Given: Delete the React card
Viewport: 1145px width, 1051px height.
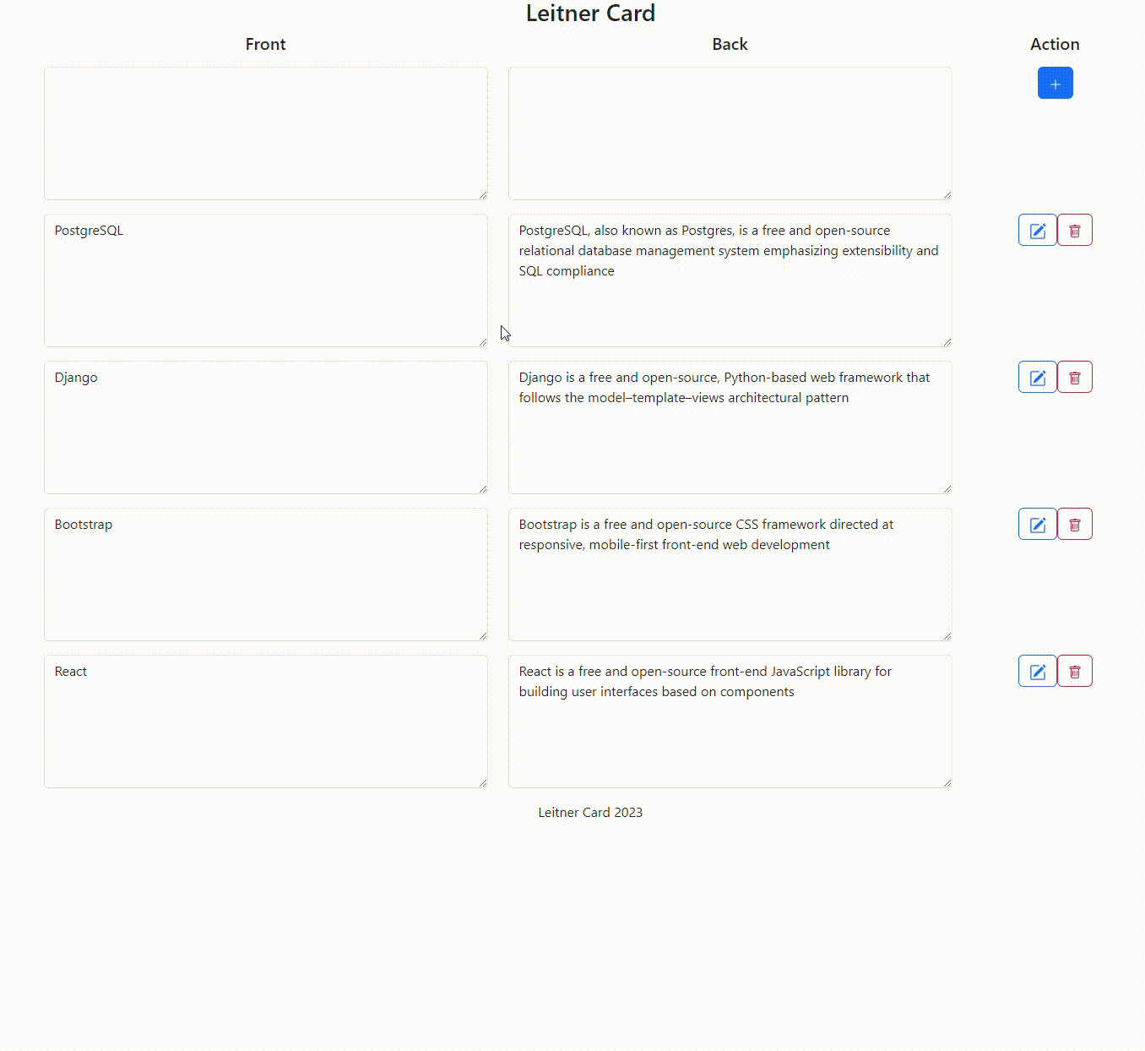Looking at the screenshot, I should [x=1075, y=671].
